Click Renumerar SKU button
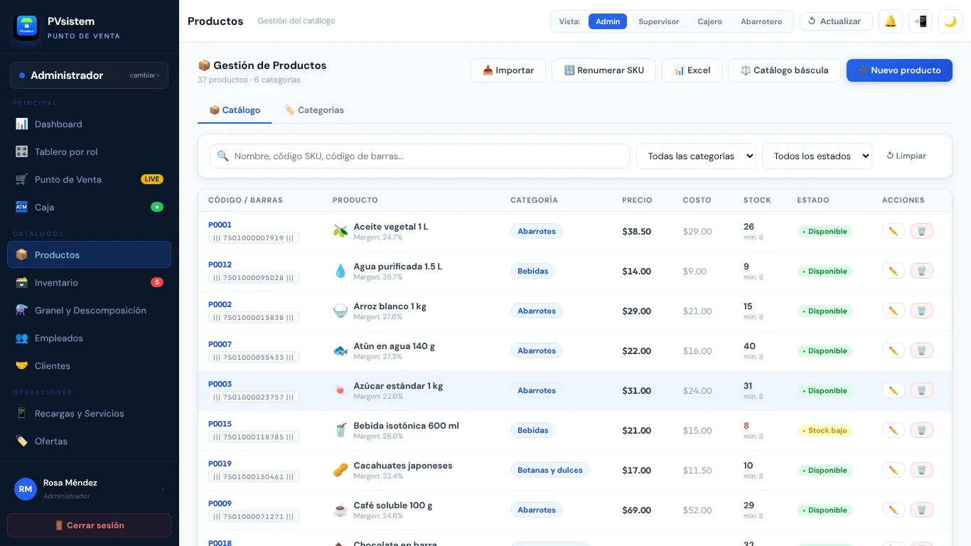Image resolution: width=971 pixels, height=546 pixels. point(603,70)
